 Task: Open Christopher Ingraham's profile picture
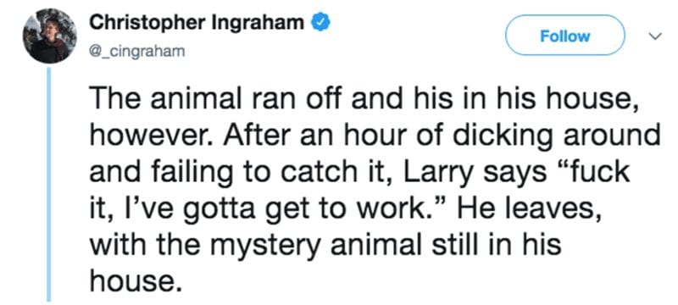49,36
